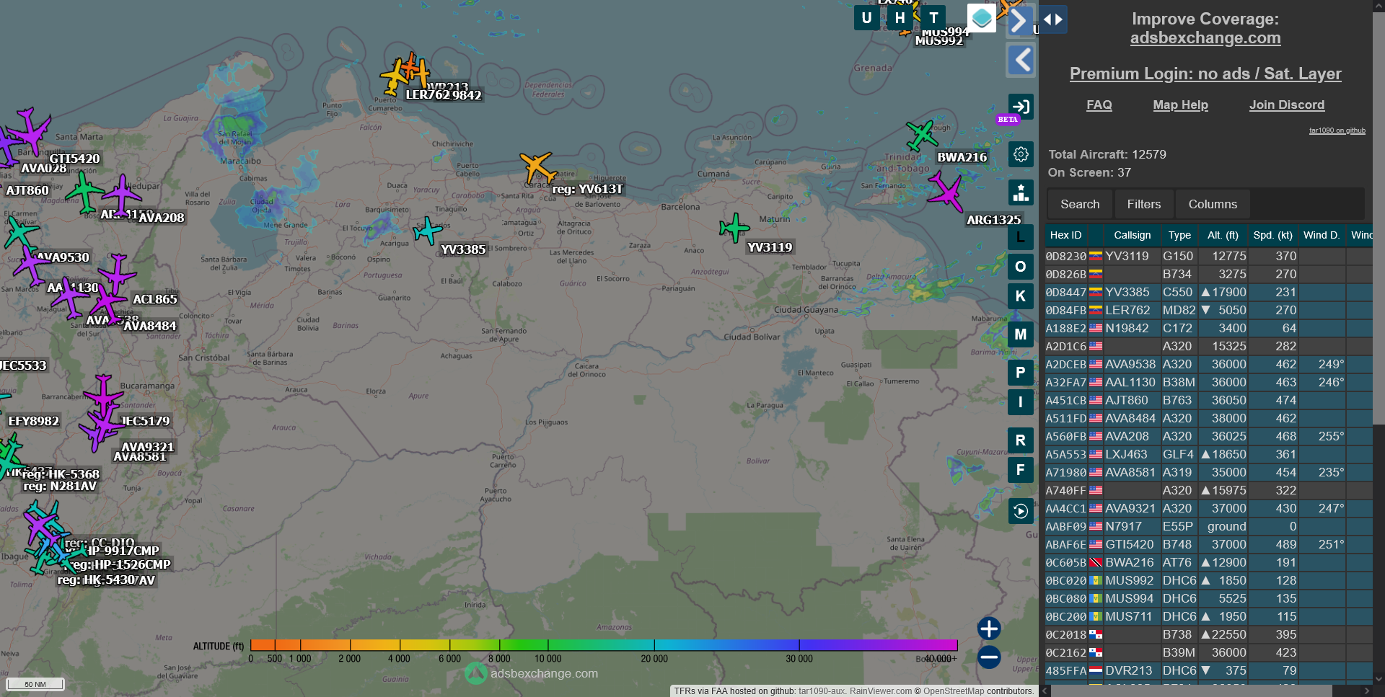This screenshot has width=1385, height=697.
Task: Open the Join Discord link
Action: pos(1286,105)
